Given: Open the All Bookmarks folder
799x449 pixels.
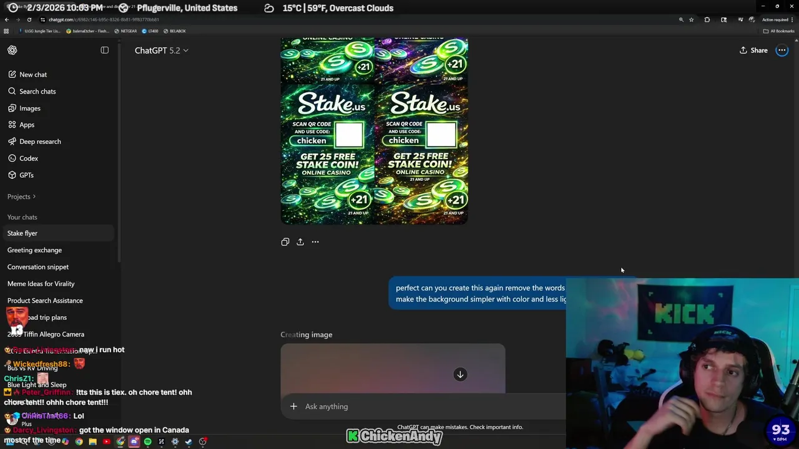Looking at the screenshot, I should point(778,31).
